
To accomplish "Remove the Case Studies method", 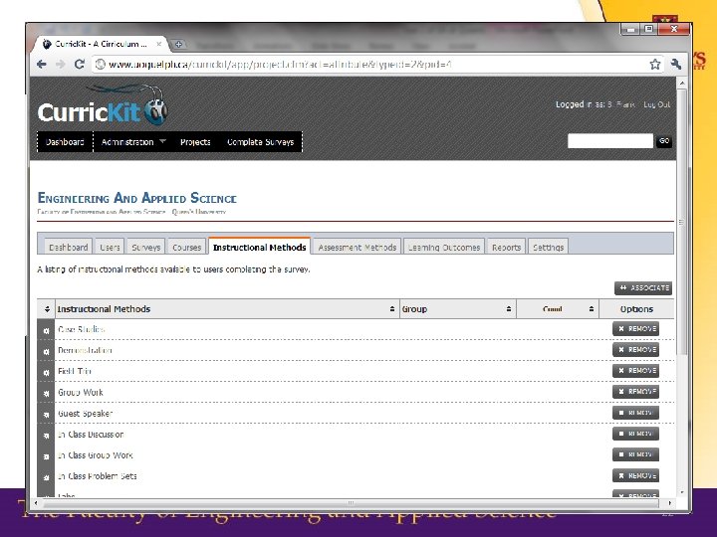I will coord(635,329).
